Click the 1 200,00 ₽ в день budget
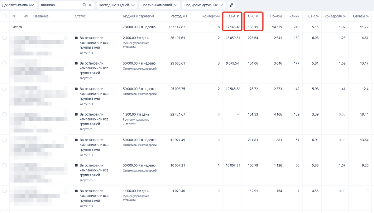Screen dimensions: 374x213 (x=136, y=114)
